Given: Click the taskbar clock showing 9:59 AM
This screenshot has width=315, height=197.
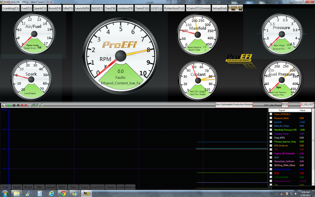Looking at the screenshot, I should (x=305, y=194).
